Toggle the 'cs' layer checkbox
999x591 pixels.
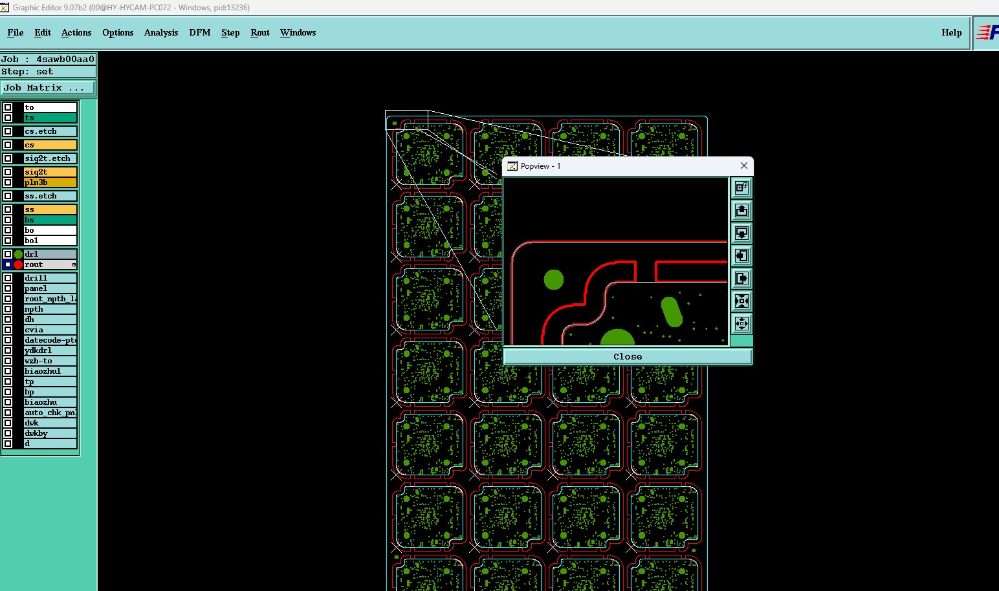point(8,145)
